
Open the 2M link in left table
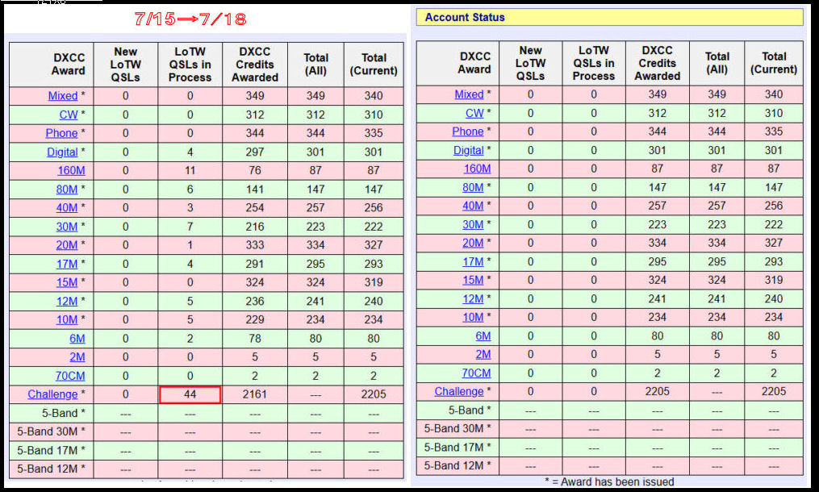[x=77, y=357]
